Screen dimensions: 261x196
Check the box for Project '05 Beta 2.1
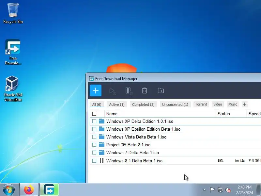pyautogui.click(x=94, y=145)
